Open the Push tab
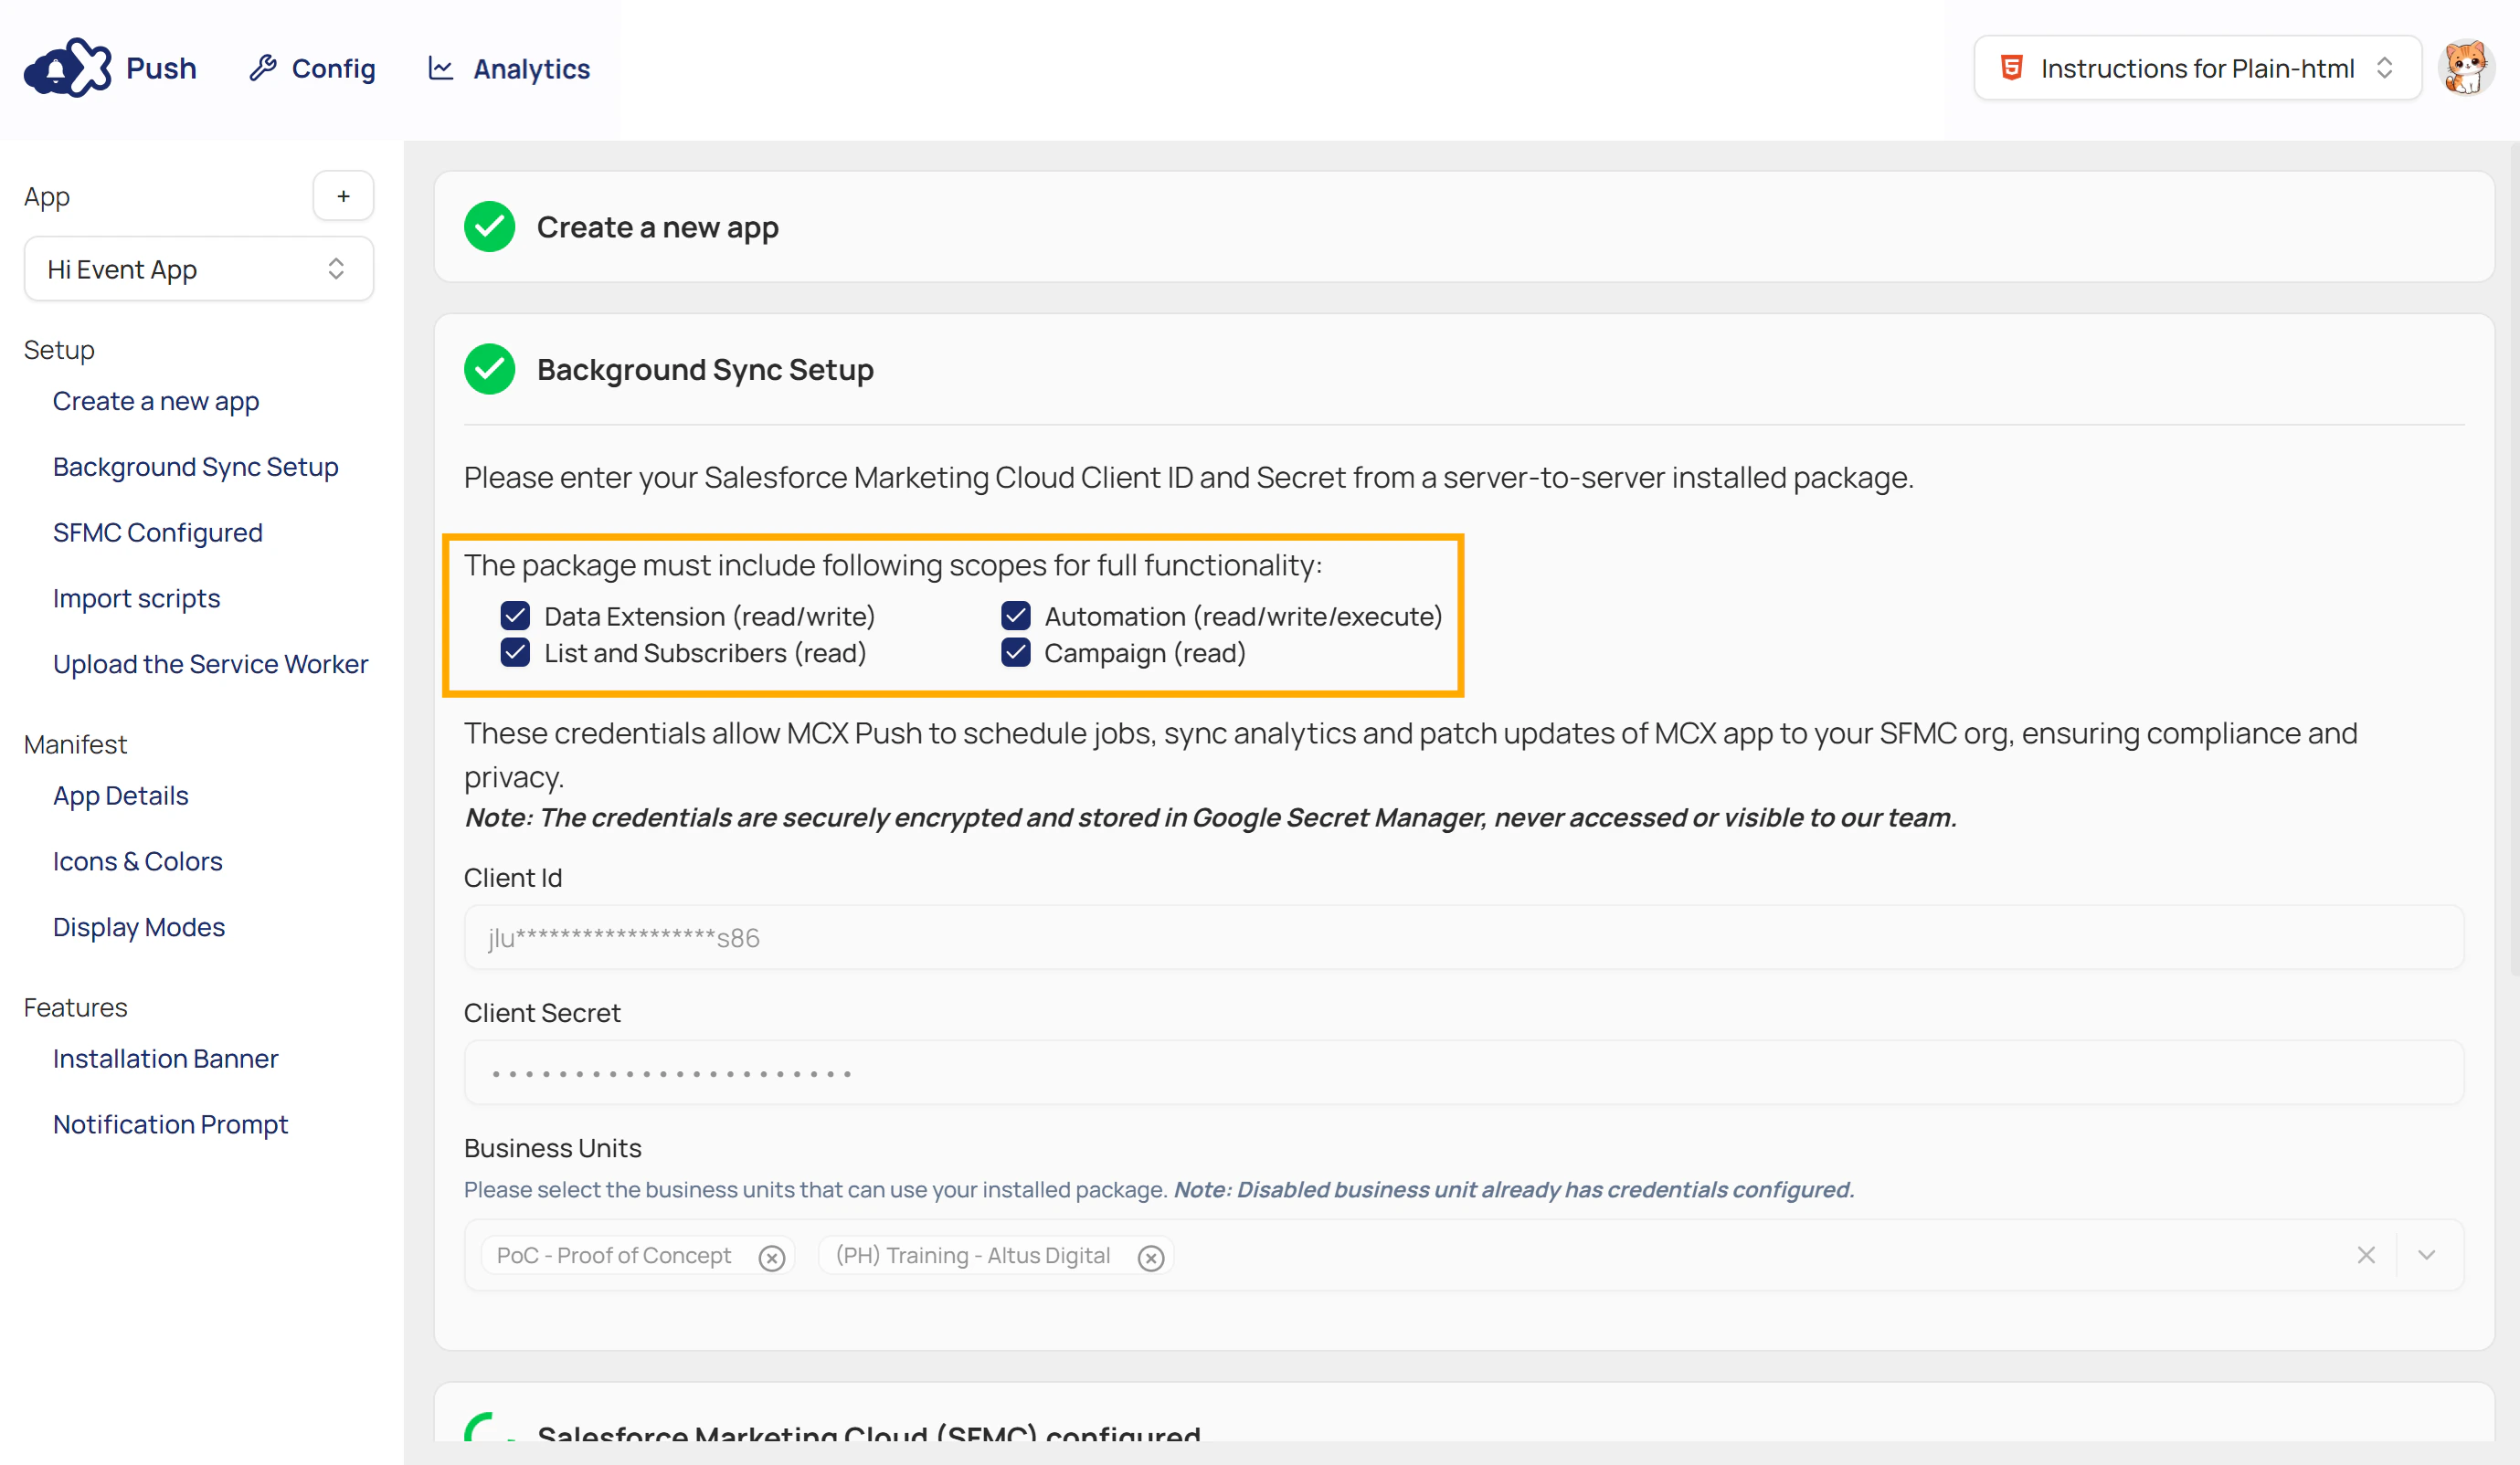Viewport: 2520px width, 1465px height. [x=161, y=68]
